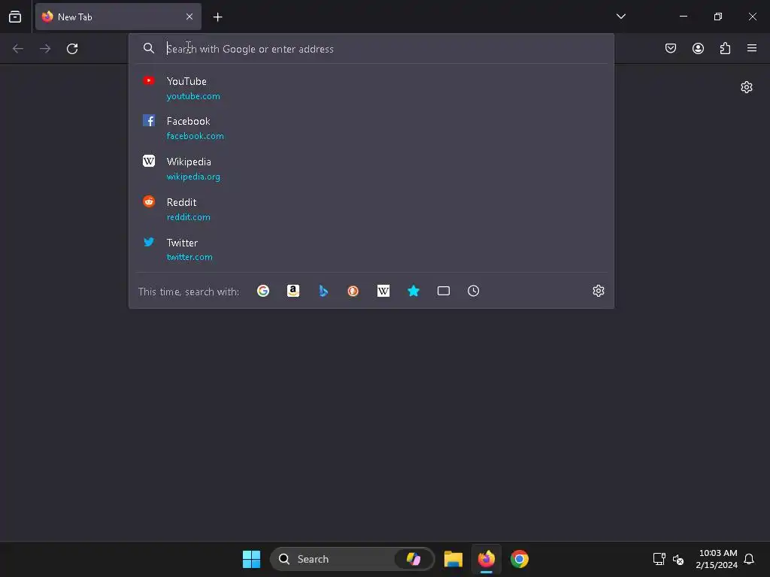Open the Firefox account menu
Screen dimensions: 770x577
[698, 48]
